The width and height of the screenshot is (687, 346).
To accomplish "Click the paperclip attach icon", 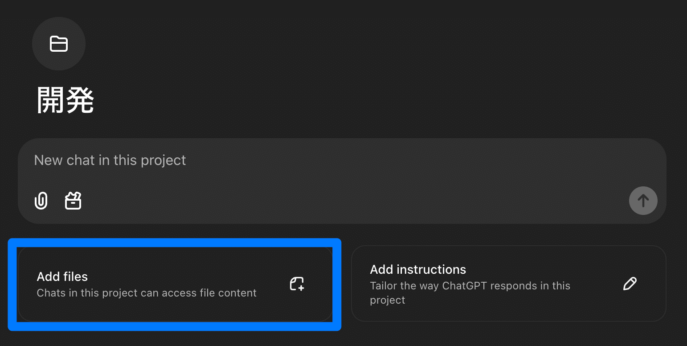I will coord(41,201).
